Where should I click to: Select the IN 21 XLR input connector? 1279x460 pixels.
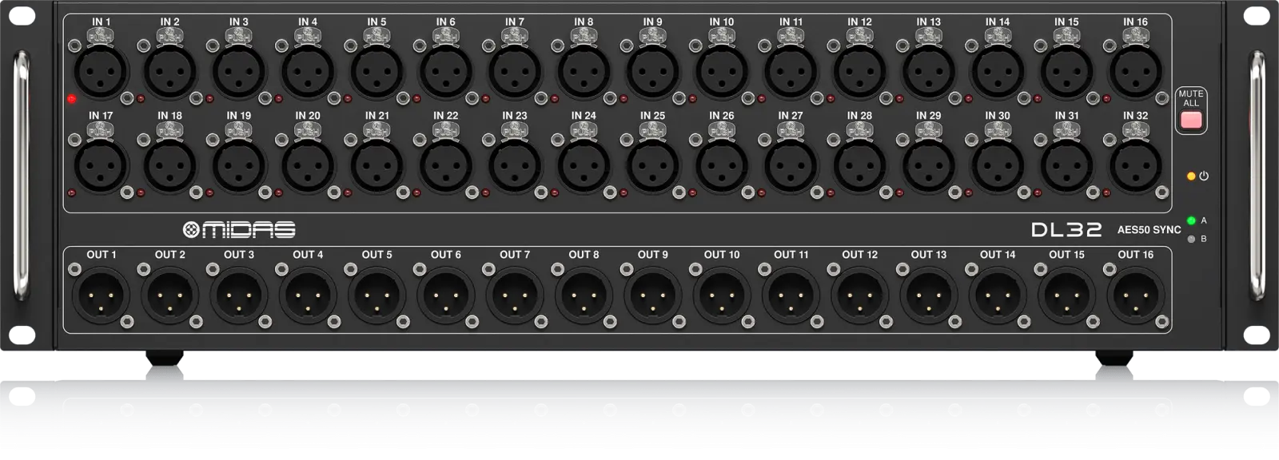point(377,165)
